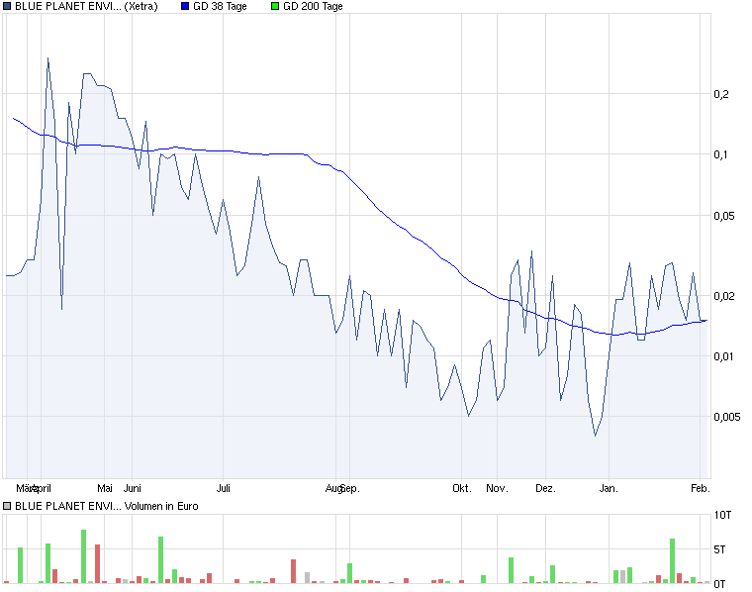752x592 pixels.
Task: Select the 0,005 price axis label
Action: [x=727, y=417]
